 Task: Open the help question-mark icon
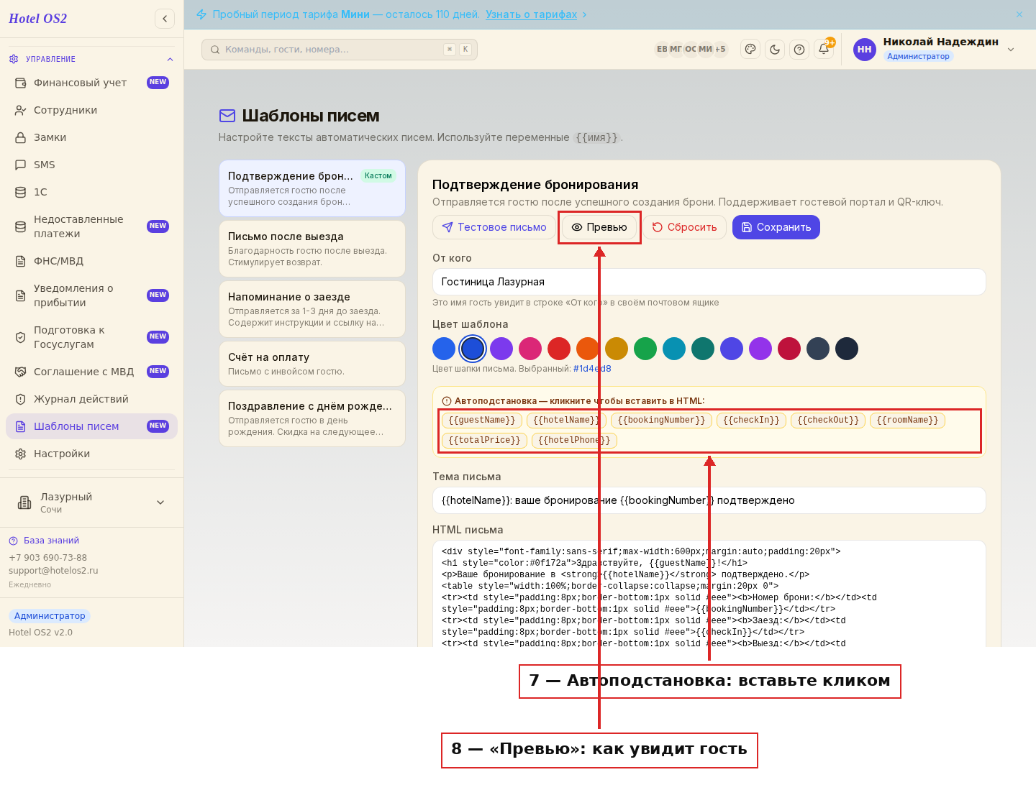[x=799, y=49]
